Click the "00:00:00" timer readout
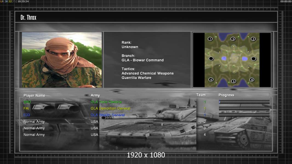 [286, 1]
